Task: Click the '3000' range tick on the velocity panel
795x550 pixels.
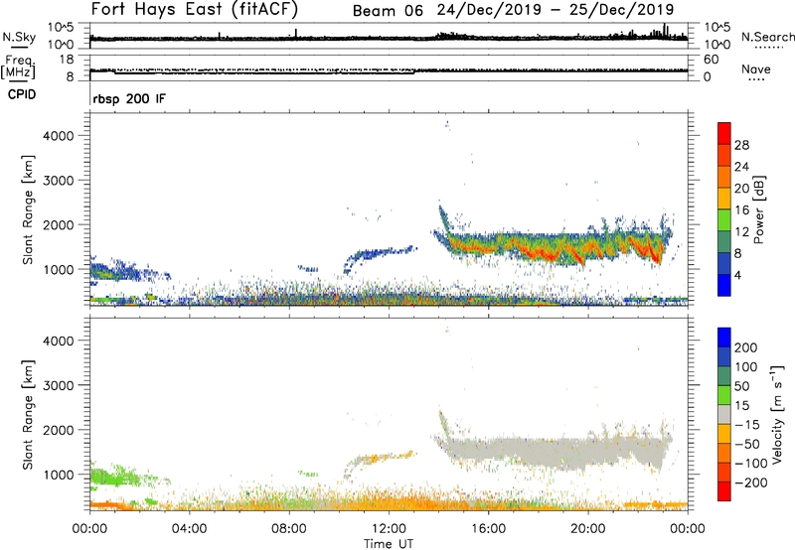Action: point(59,385)
